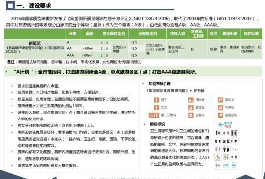Click the >60m² area cell

pyautogui.click(x=88, y=48)
